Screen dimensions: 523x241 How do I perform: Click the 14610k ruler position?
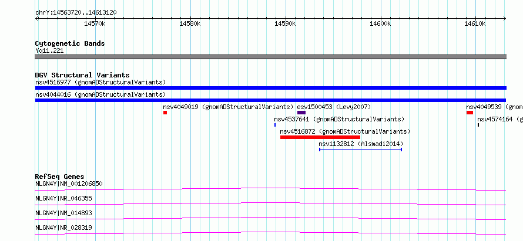click(475, 24)
